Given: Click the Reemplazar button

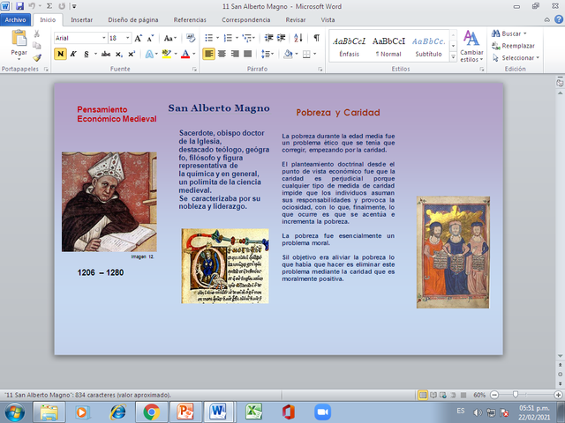Looking at the screenshot, I should click(513, 46).
